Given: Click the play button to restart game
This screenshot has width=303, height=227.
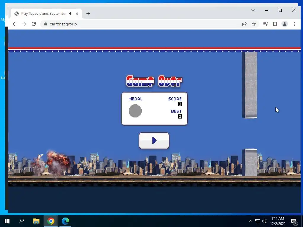Looking at the screenshot, I should pos(154,140).
